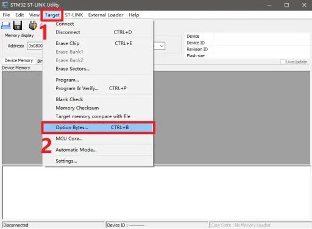This screenshot has width=312, height=229.
Task: Switch to the Device Memory tab
Action: (19, 60)
